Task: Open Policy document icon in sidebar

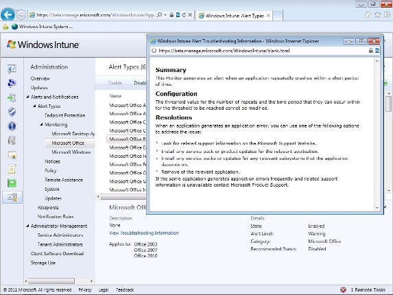Action: click(12, 169)
